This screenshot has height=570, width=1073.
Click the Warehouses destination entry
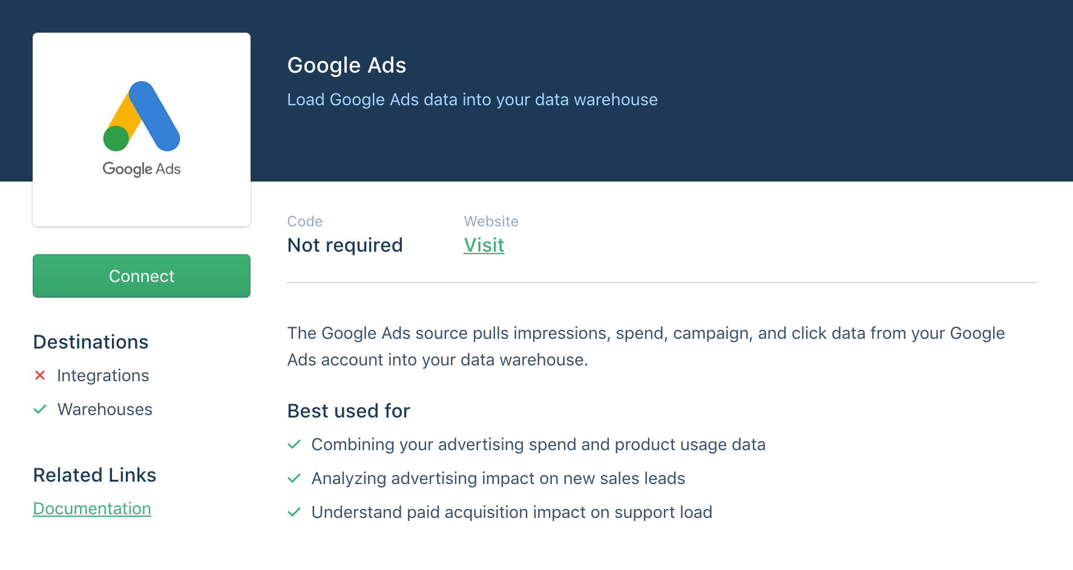pyautogui.click(x=105, y=409)
